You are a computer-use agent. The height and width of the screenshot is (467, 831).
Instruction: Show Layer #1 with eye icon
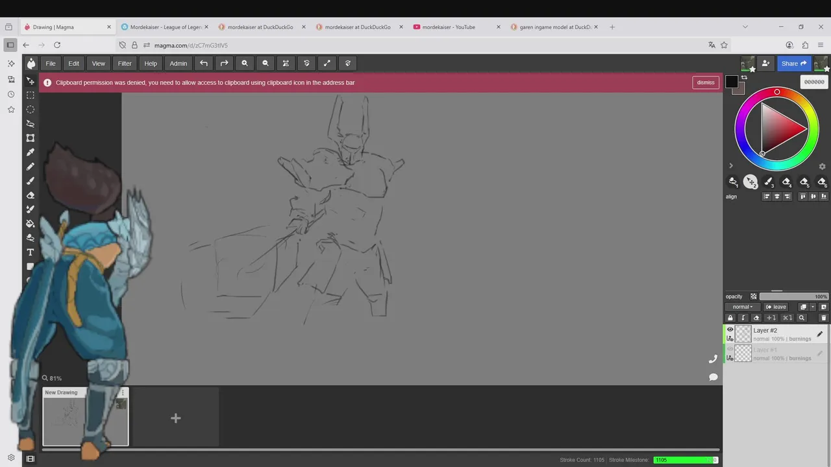pyautogui.click(x=730, y=350)
